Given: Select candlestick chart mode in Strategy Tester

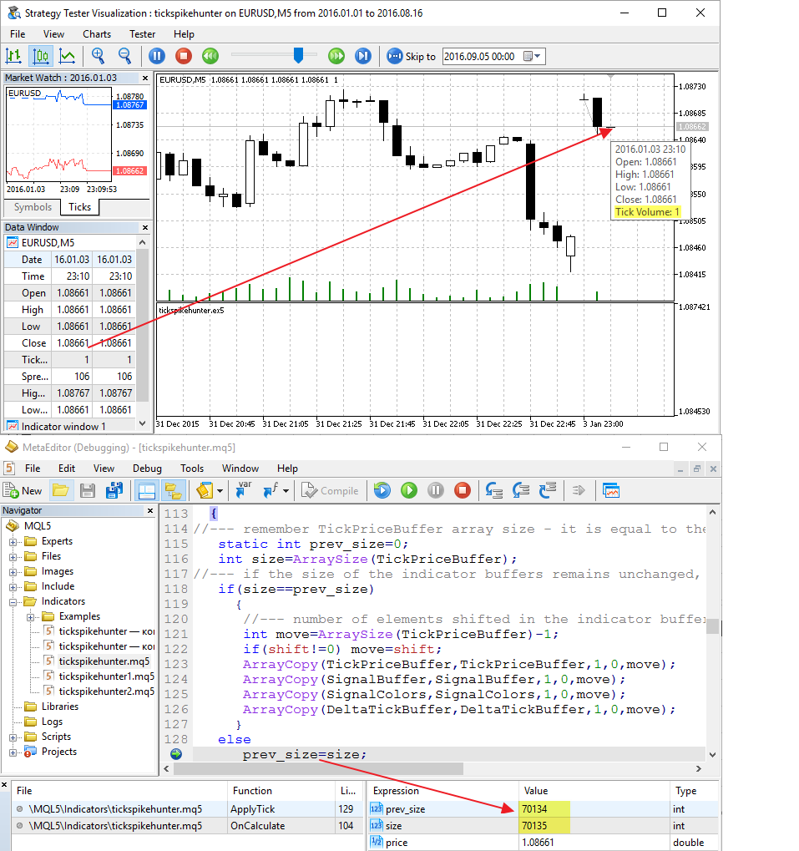Looking at the screenshot, I should (41, 56).
